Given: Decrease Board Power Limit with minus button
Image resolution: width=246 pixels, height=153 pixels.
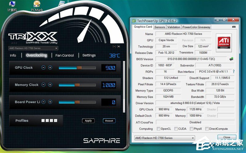Looking at the screenshot, I should click(x=43, y=102).
